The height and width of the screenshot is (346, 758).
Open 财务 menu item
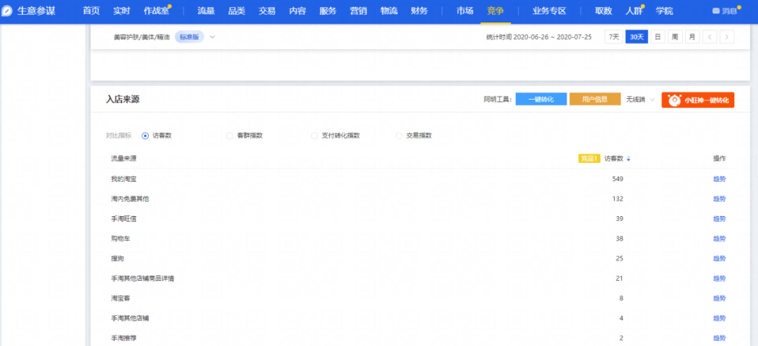click(419, 11)
